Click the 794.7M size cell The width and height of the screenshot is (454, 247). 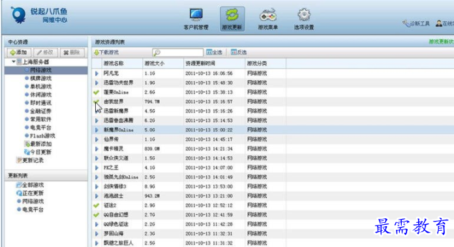pos(152,102)
